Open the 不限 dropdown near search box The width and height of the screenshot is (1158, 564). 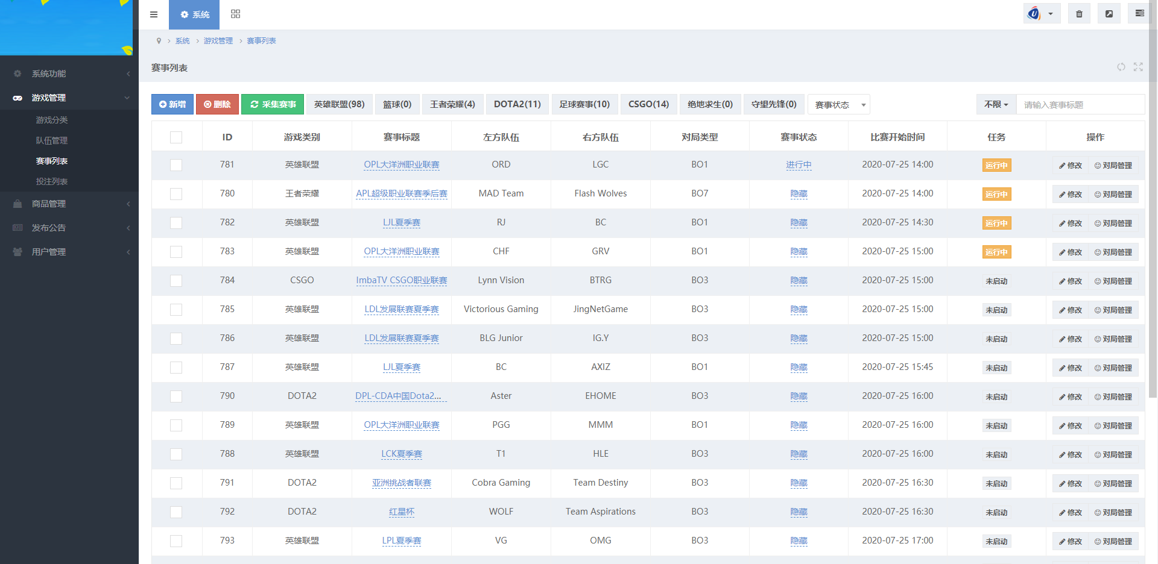[x=996, y=104]
